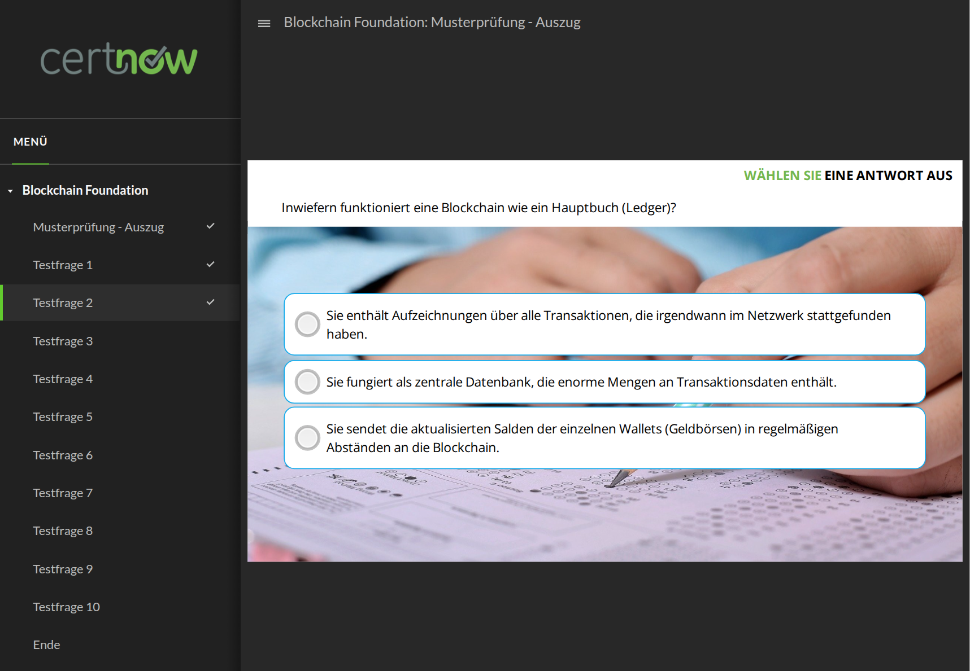
Task: Select Testfrage 6 in the sidebar
Action: (x=63, y=455)
